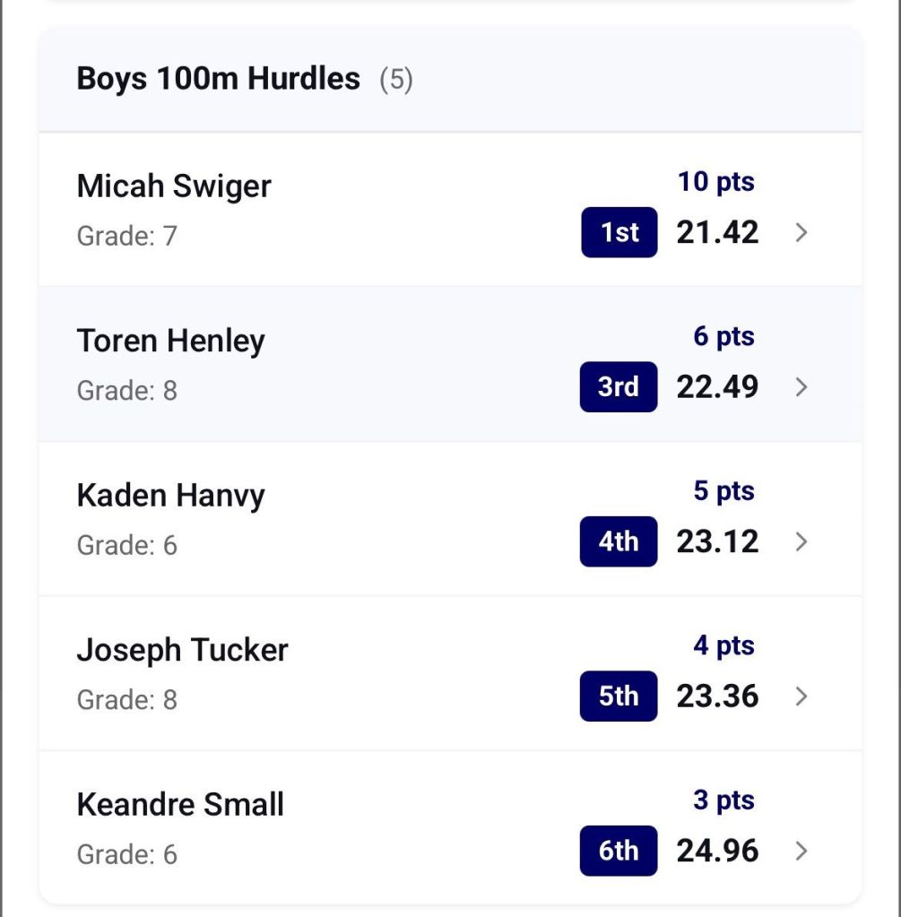901x917 pixels.
Task: Click the 21.42 winning time
Action: 717,233
